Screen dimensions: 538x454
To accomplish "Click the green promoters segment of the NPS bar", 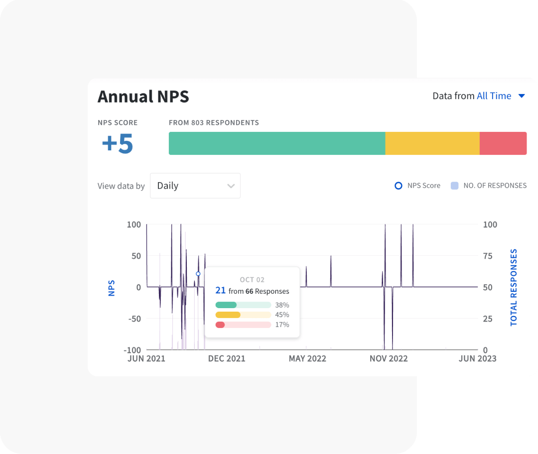I will [276, 143].
